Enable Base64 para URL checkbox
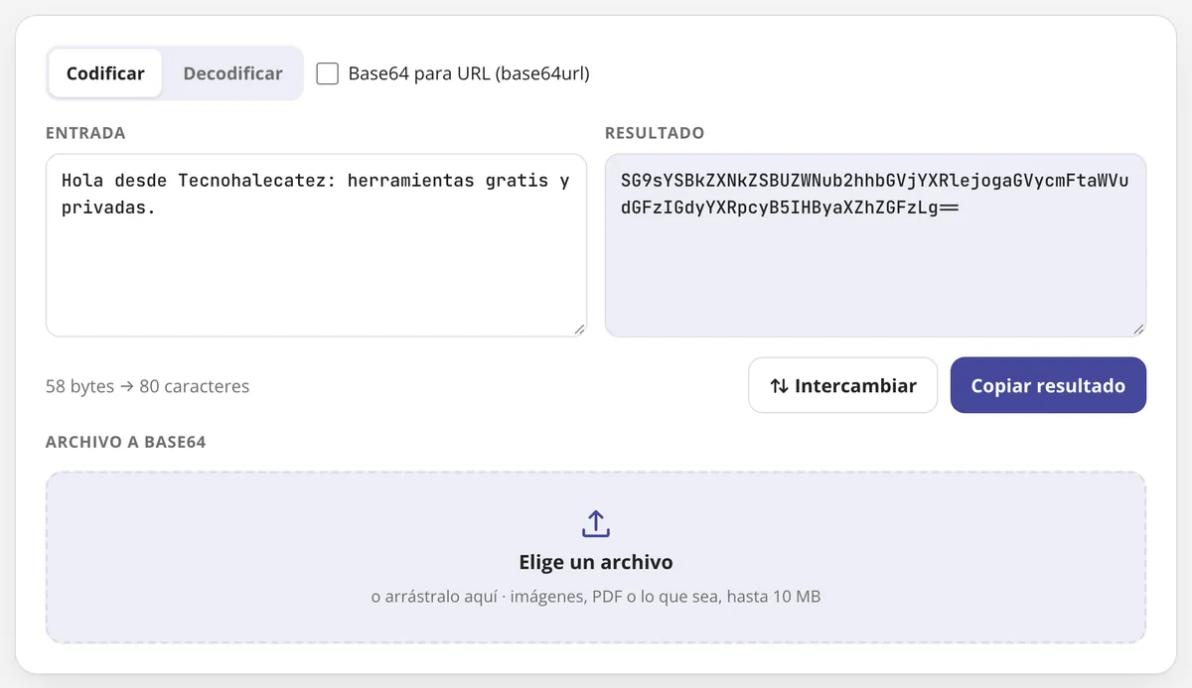This screenshot has height=688, width=1192. [x=328, y=73]
